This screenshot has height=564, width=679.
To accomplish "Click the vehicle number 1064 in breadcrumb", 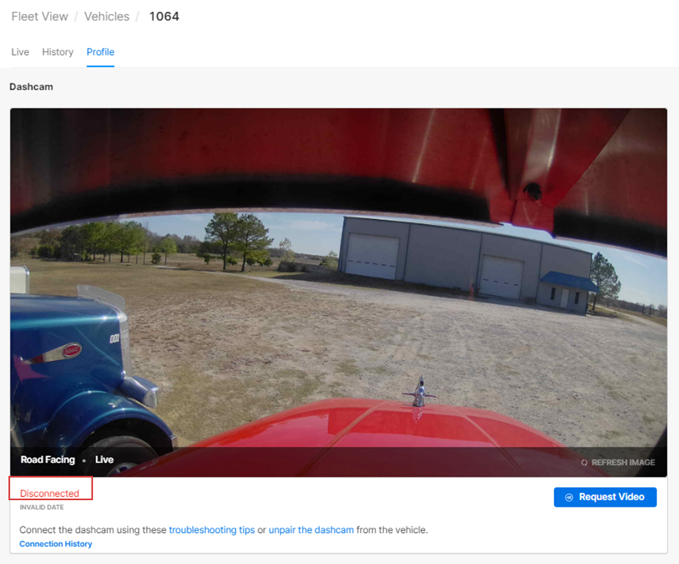I will point(164,16).
